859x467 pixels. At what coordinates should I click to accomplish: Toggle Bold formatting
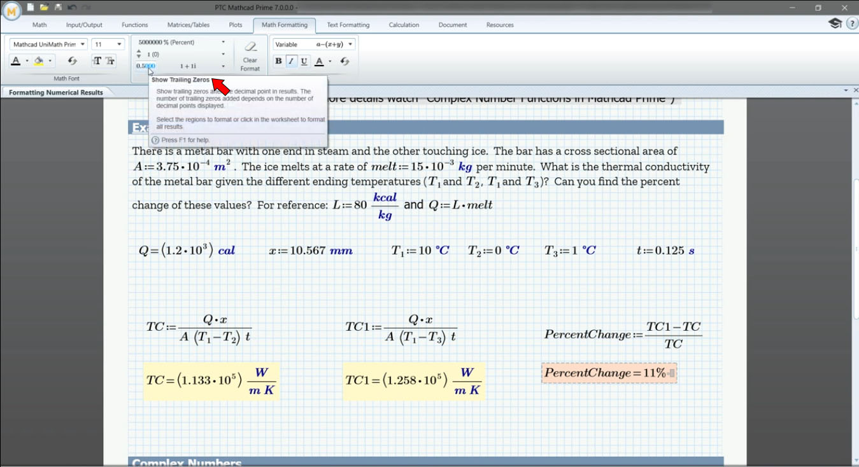pos(278,61)
